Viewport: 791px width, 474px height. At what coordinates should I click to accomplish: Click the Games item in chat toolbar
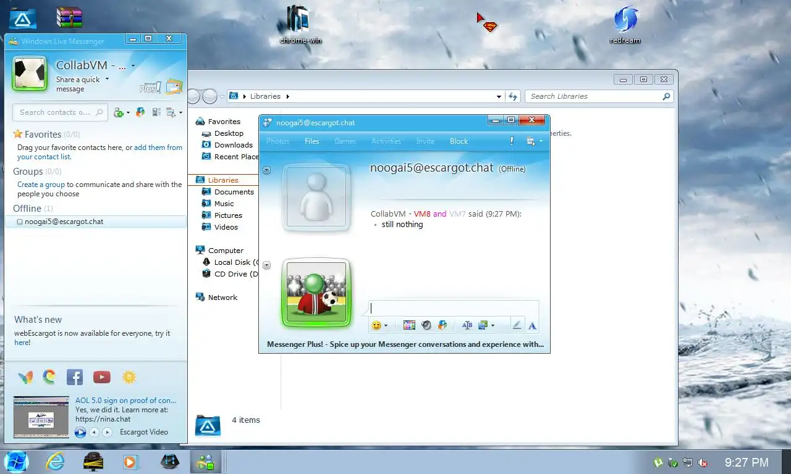tap(345, 141)
